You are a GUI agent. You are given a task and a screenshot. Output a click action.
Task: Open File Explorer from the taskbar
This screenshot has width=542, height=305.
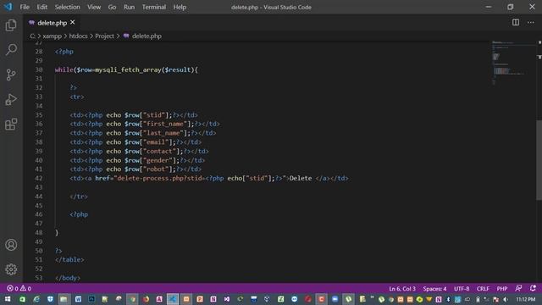pyautogui.click(x=64, y=299)
